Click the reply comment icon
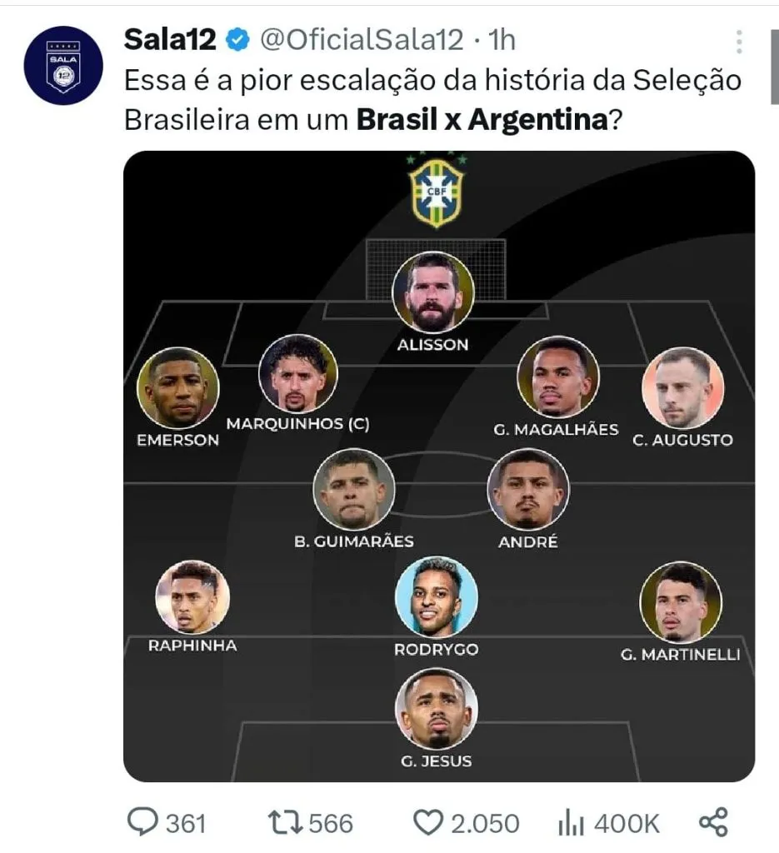 pyautogui.click(x=142, y=823)
